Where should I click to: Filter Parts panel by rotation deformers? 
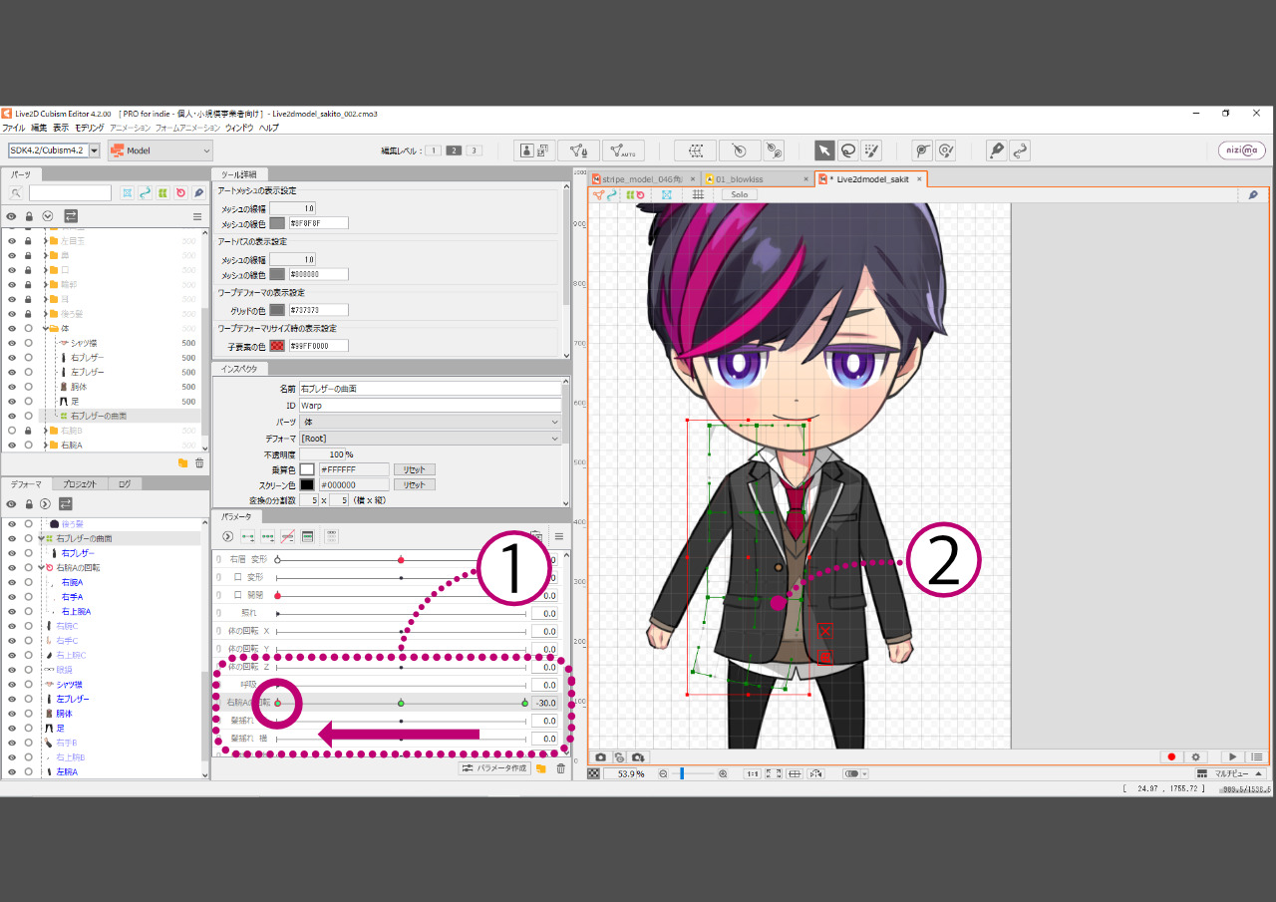click(x=180, y=192)
